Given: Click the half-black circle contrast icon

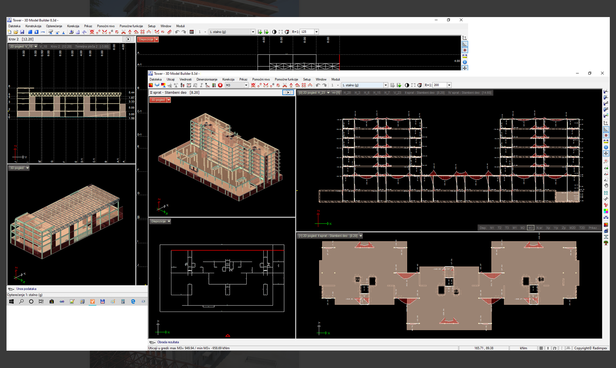Looking at the screenshot, I should click(407, 85).
